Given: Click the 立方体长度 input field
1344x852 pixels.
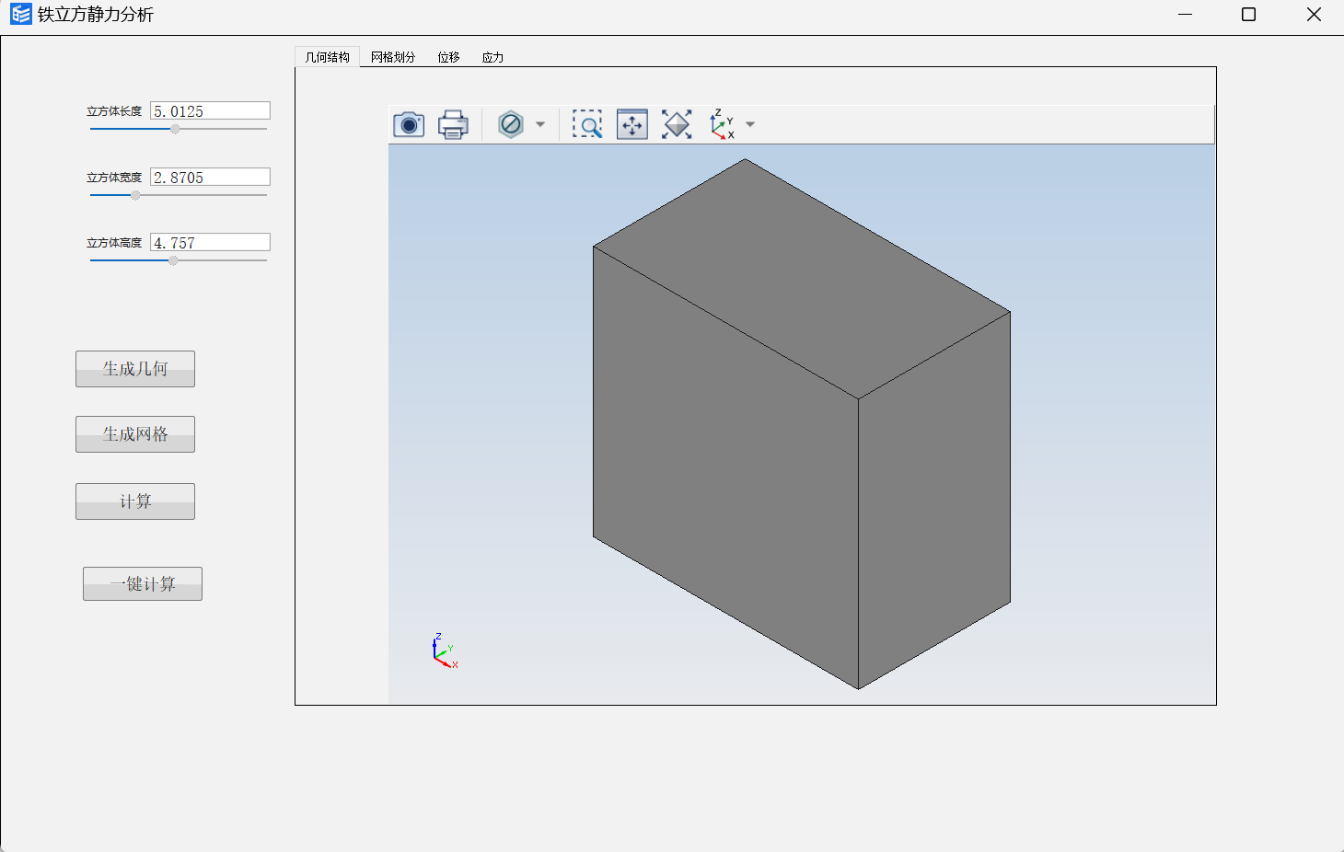Looking at the screenshot, I should (210, 110).
